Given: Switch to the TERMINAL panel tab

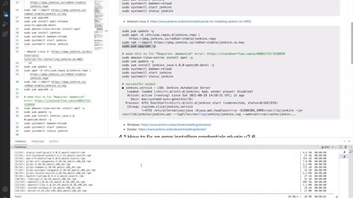Looking at the screenshot, I should click(x=20, y=141).
